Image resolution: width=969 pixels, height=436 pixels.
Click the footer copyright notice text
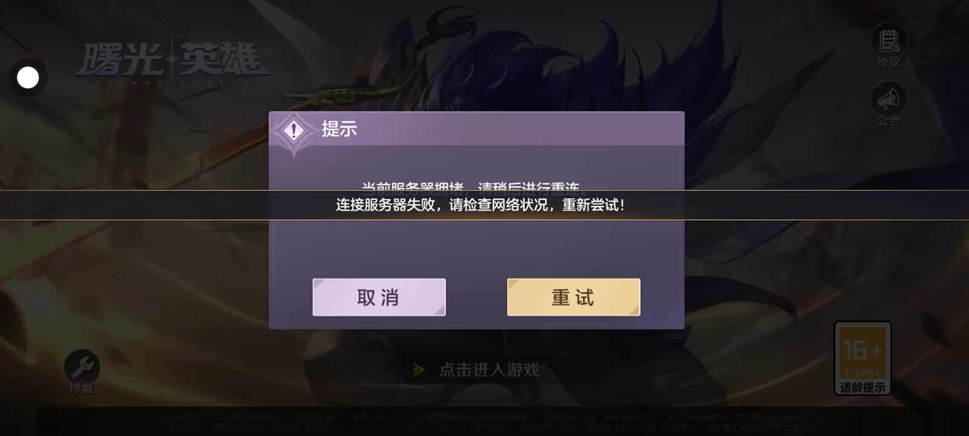coord(484,422)
